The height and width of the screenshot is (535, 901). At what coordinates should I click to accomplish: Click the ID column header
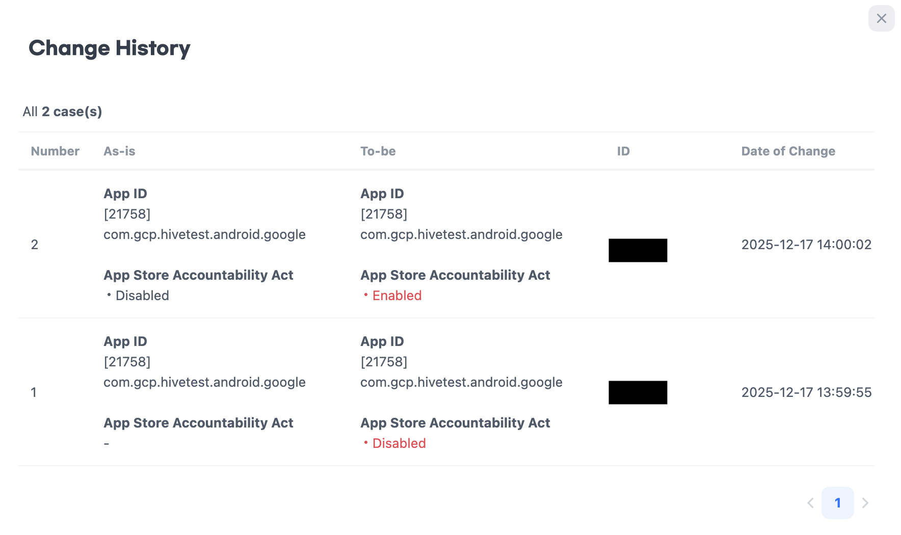coord(623,151)
